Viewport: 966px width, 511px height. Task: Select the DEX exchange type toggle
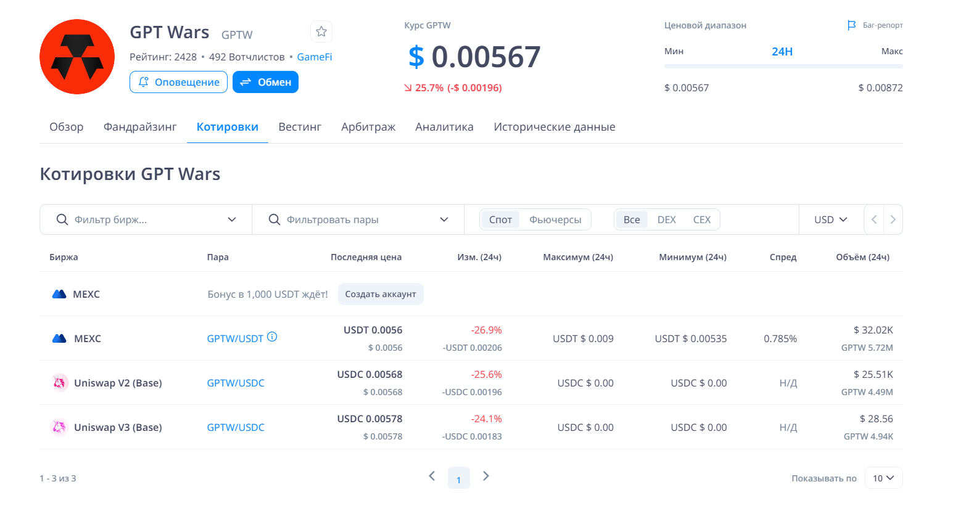click(x=667, y=219)
